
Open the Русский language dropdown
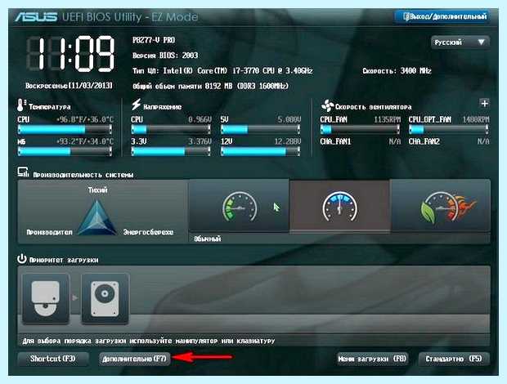[x=460, y=42]
